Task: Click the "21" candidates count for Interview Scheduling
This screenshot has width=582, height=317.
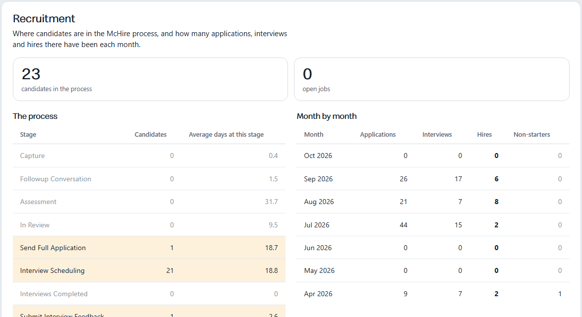Action: [x=170, y=270]
